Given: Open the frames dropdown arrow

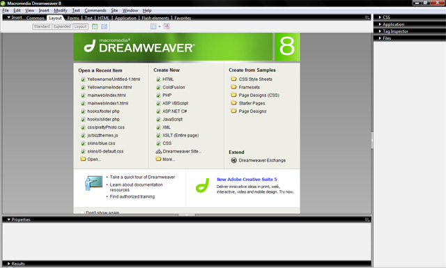Looking at the screenshot, I should 160,26.
